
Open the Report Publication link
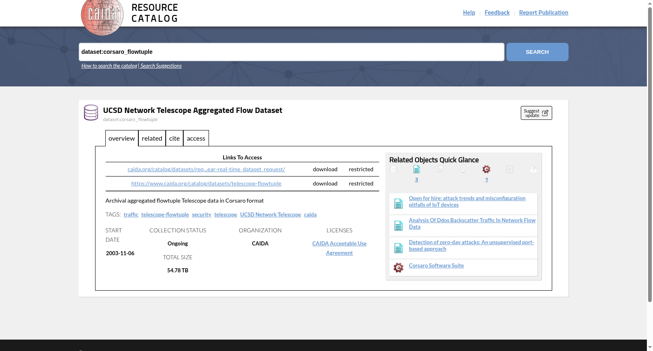click(544, 13)
